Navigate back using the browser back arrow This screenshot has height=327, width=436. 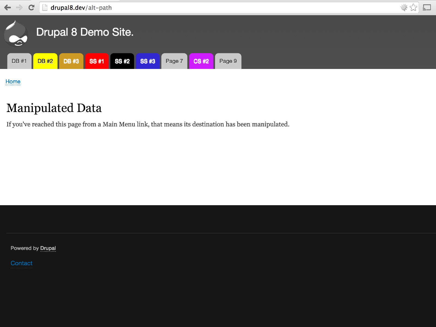(8, 7)
